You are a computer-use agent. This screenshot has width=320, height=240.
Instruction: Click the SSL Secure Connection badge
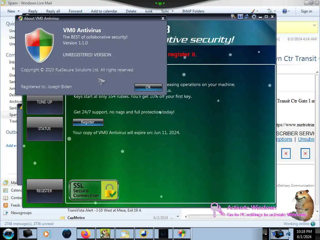94,190
